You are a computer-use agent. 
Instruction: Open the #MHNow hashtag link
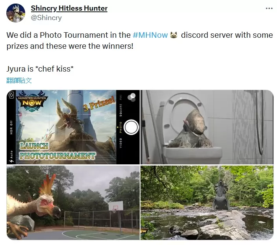tap(150, 35)
